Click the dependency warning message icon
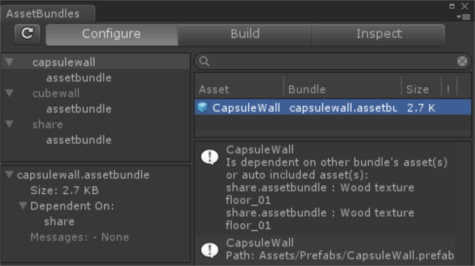The width and height of the screenshot is (475, 266). click(x=210, y=157)
